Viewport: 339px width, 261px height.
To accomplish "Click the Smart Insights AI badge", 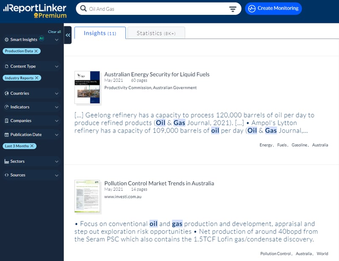I will (x=42, y=39).
